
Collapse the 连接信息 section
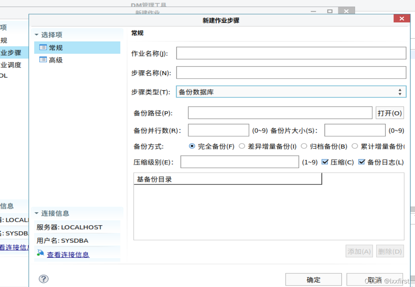(x=36, y=213)
